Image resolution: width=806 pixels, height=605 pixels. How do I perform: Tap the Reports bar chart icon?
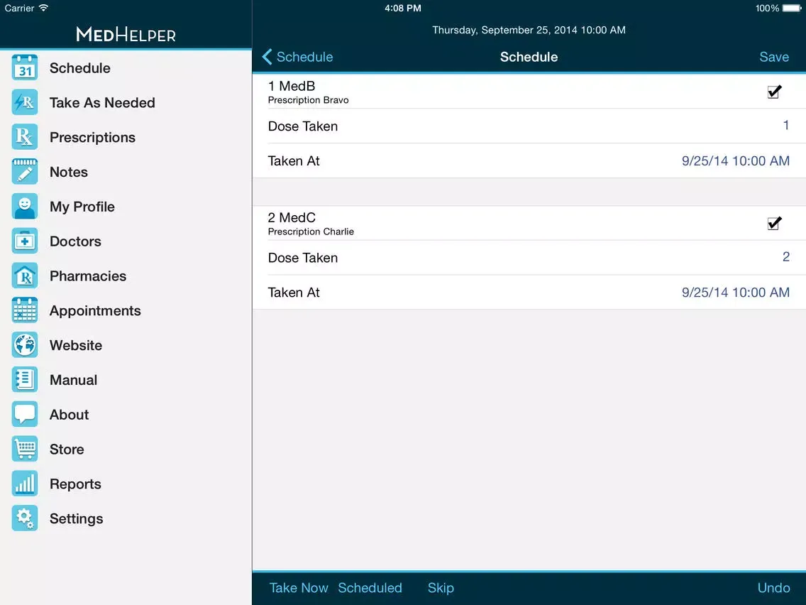point(25,484)
